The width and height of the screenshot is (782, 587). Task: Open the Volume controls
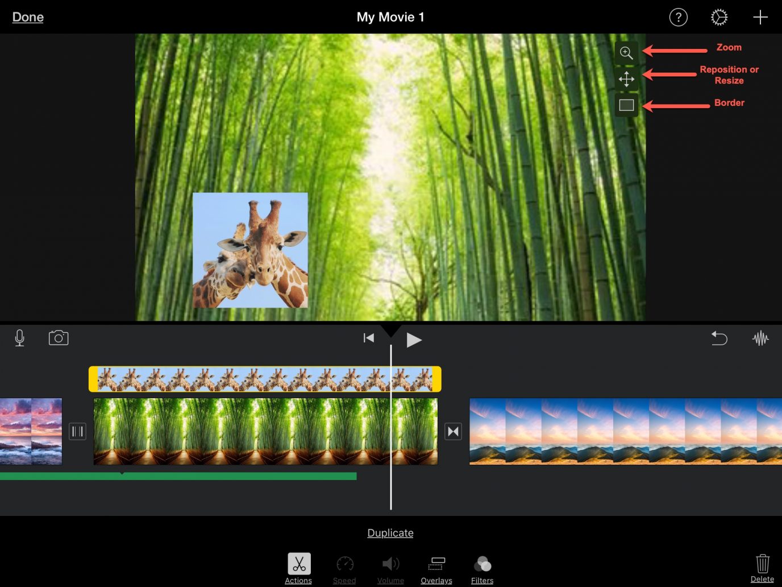click(390, 567)
